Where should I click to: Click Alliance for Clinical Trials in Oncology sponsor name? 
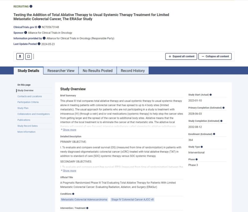tap(50, 33)
